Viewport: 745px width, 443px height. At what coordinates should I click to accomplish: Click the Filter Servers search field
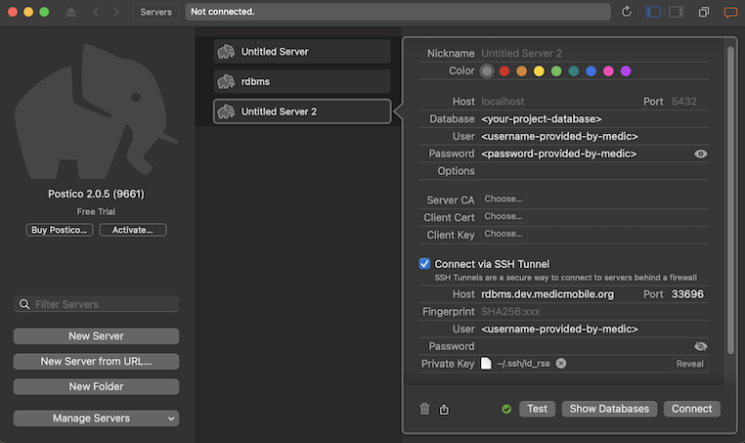(x=96, y=304)
